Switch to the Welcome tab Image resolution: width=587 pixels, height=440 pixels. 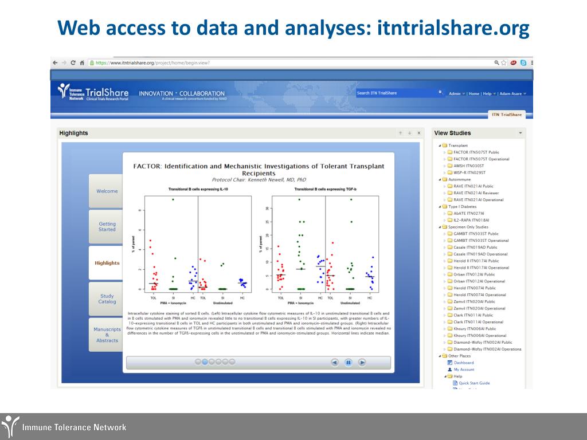pyautogui.click(x=106, y=191)
